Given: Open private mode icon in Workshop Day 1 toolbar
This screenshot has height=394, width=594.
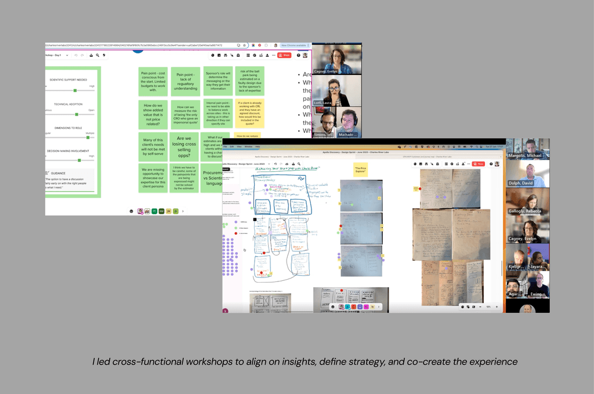Looking at the screenshot, I should tap(226, 55).
